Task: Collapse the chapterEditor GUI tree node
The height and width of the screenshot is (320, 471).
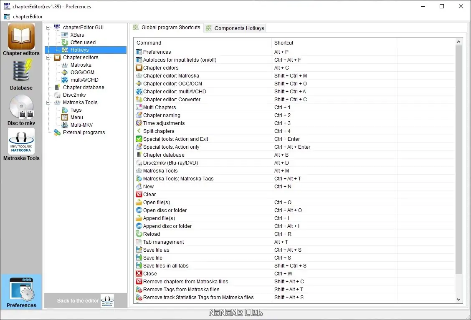Action: pos(48,27)
